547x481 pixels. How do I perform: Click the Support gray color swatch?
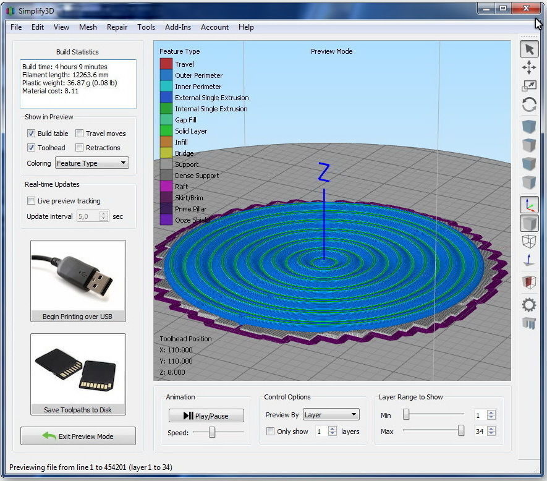pos(166,164)
